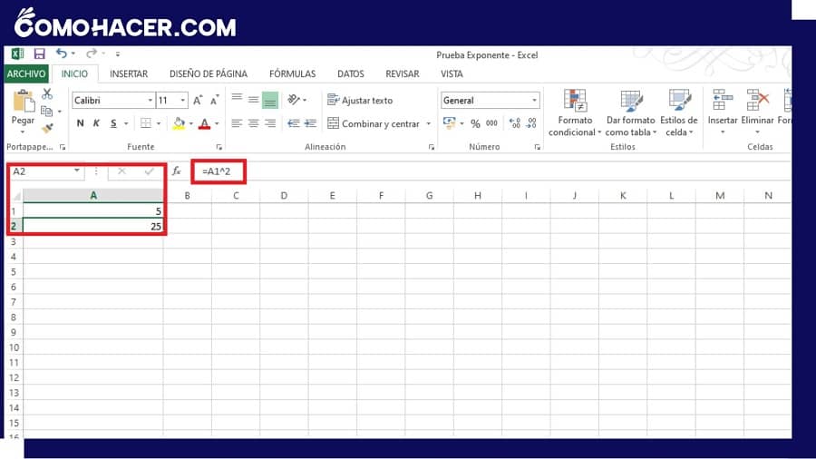The height and width of the screenshot is (459, 816).
Task: Apply percent style with the % icon
Action: [x=475, y=123]
